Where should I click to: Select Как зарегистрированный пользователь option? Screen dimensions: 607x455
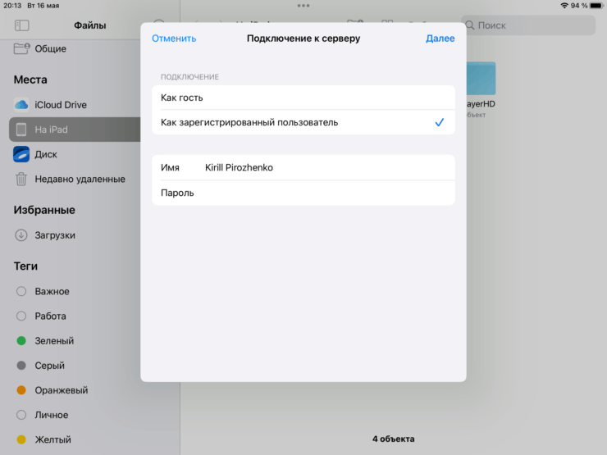[249, 122]
